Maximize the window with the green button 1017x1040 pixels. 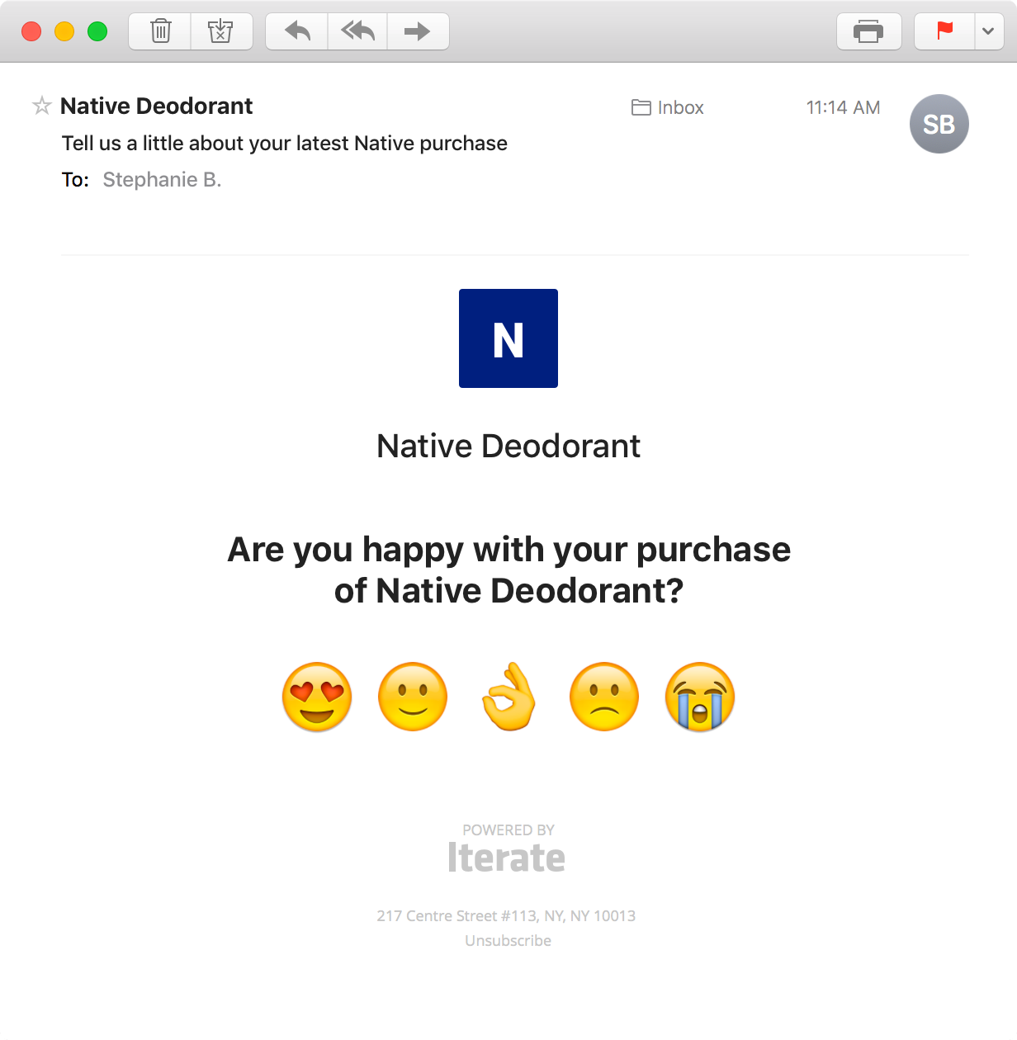[97, 31]
